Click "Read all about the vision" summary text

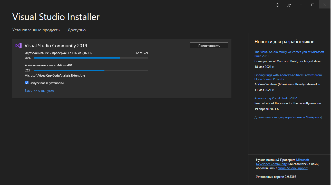(289, 103)
